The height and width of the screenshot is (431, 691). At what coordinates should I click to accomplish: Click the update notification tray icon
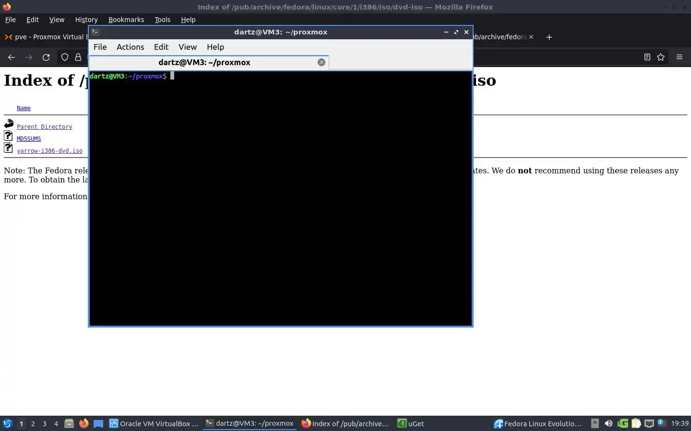661,423
